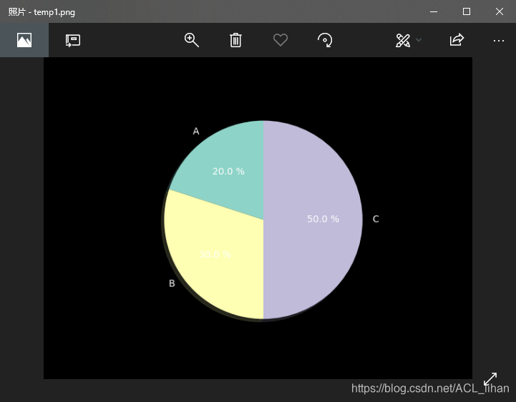Rotate the image with the rotate icon

pyautogui.click(x=325, y=40)
